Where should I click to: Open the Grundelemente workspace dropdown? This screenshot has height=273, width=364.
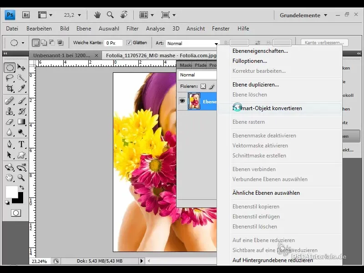(x=303, y=15)
